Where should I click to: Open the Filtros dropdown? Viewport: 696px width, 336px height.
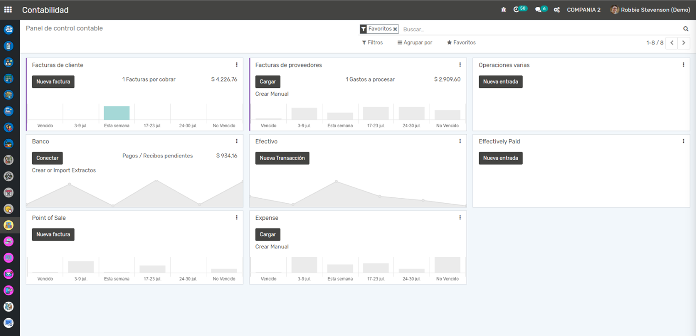[x=372, y=43]
